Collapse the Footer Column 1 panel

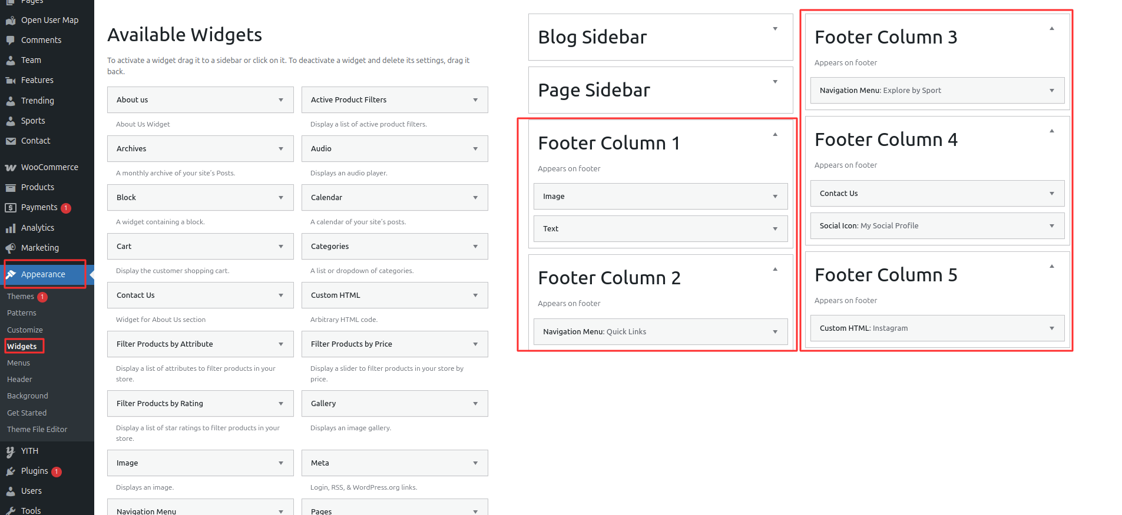click(775, 135)
